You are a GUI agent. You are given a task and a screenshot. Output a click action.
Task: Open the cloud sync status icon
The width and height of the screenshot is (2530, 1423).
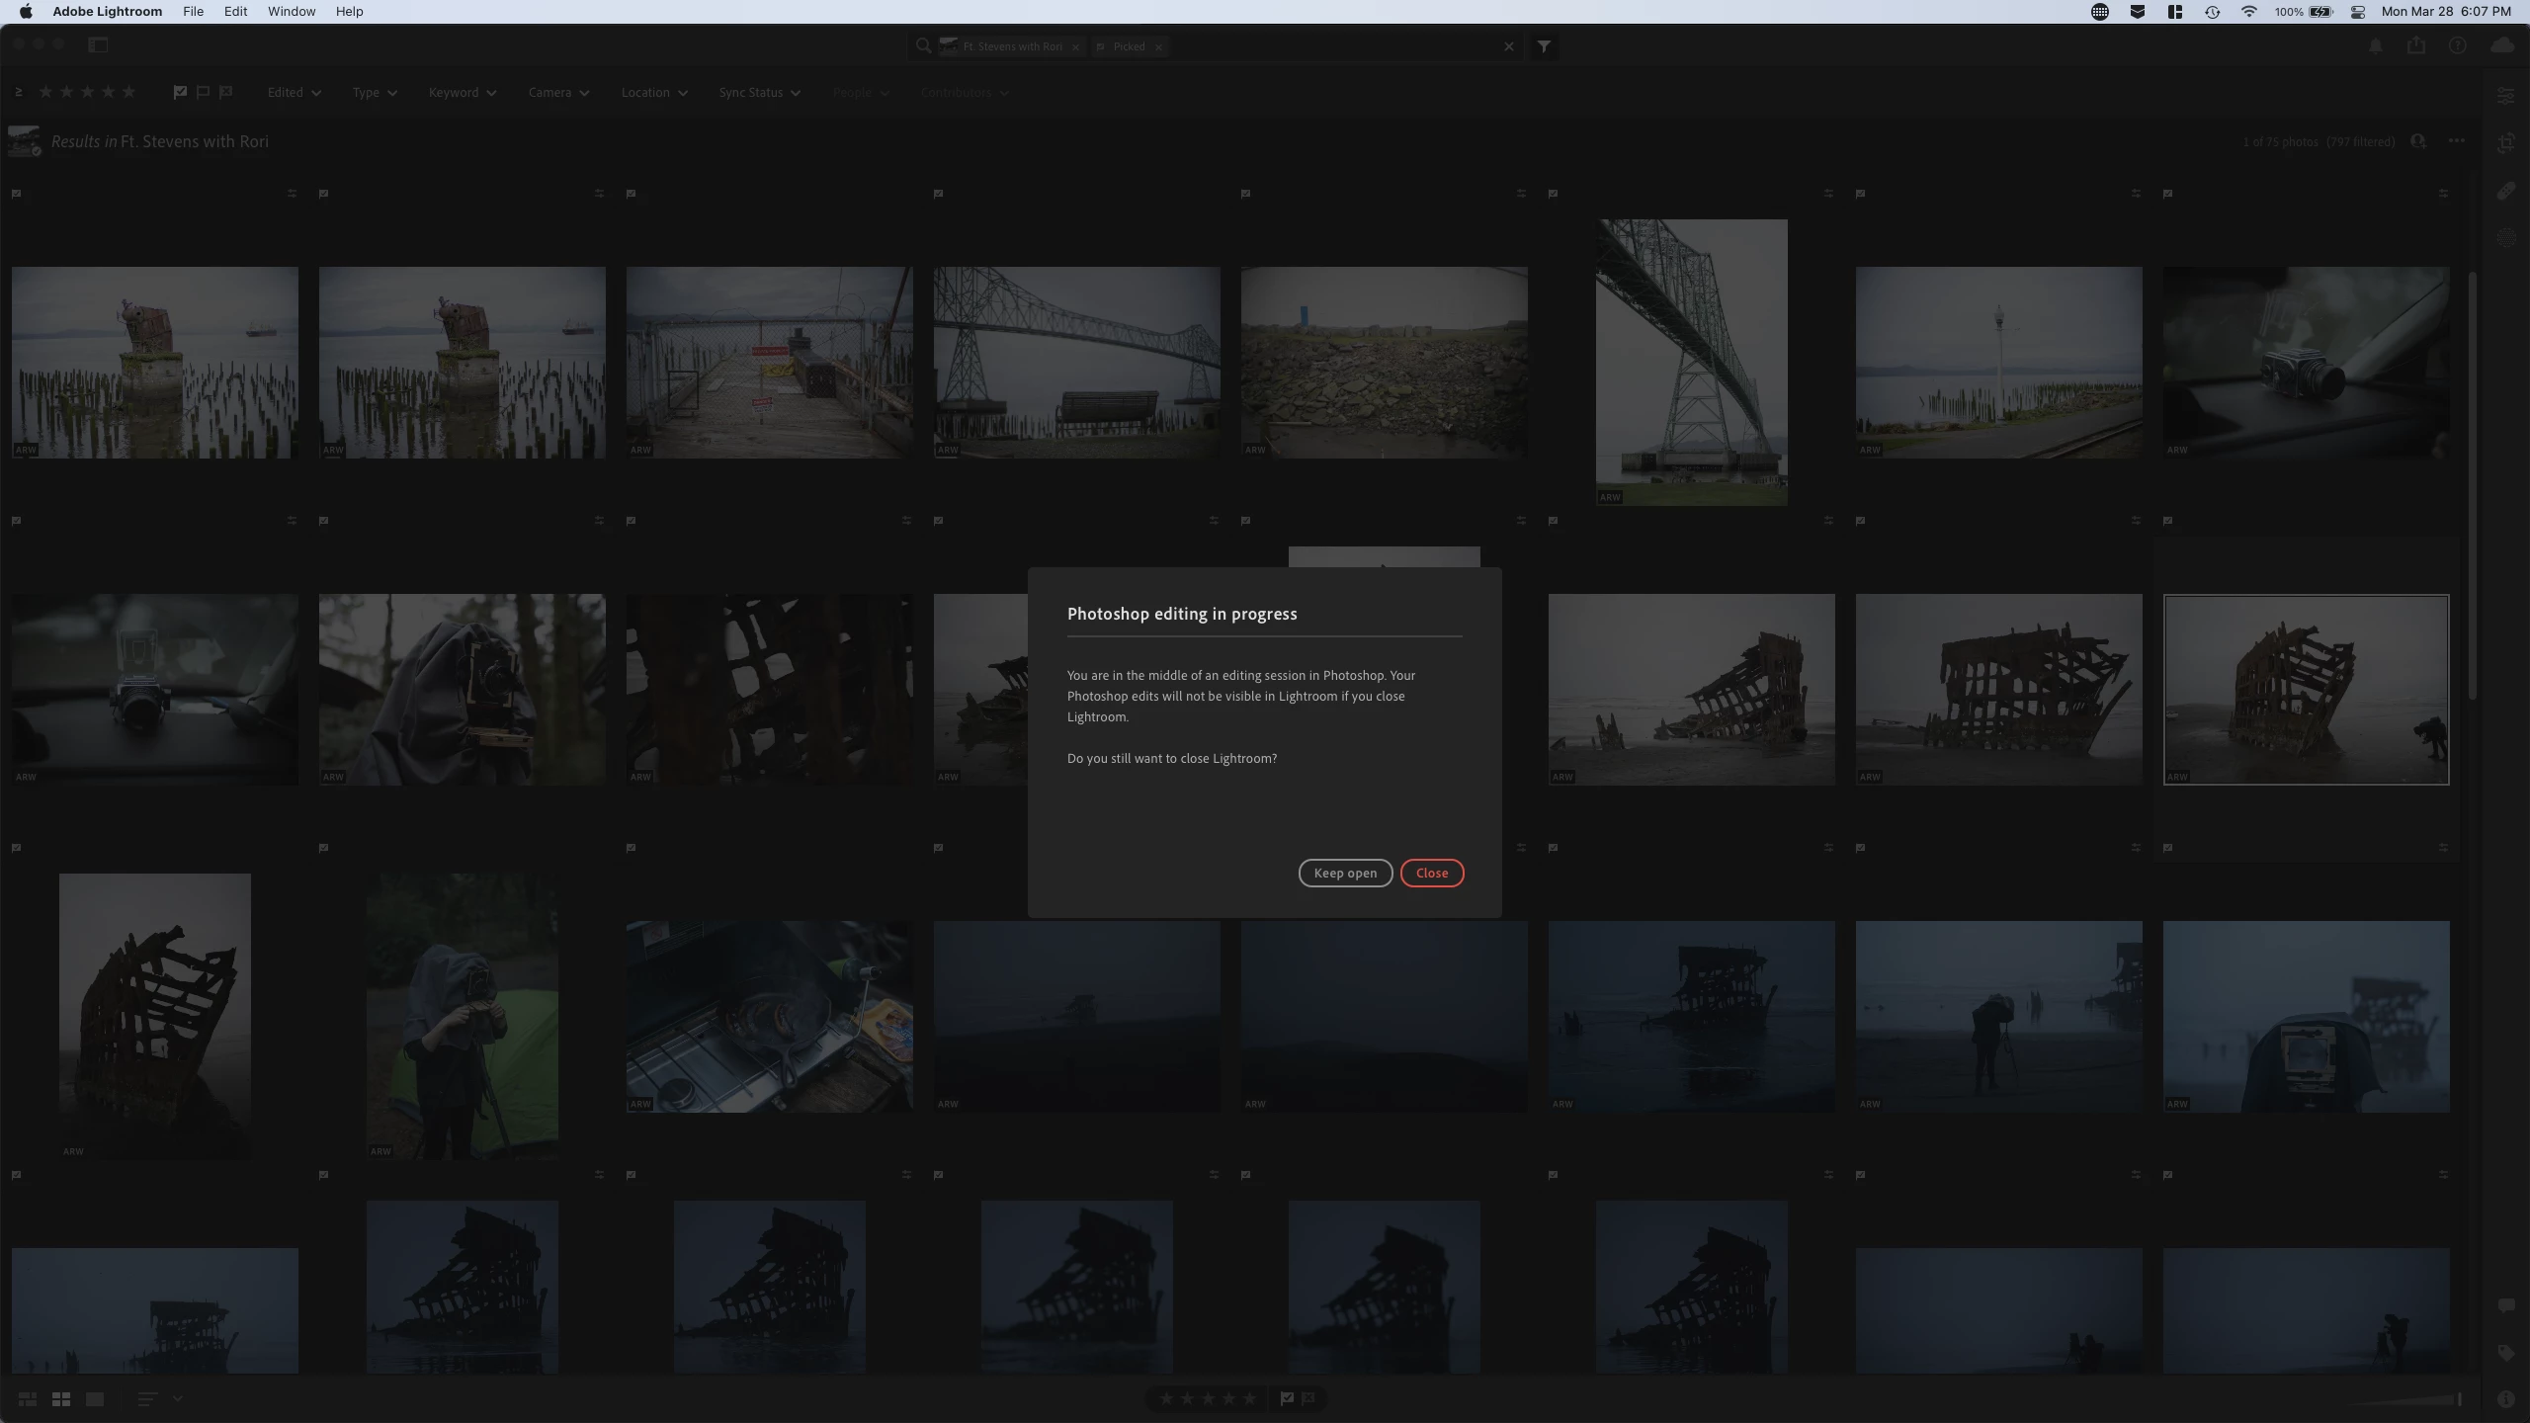click(x=2501, y=45)
